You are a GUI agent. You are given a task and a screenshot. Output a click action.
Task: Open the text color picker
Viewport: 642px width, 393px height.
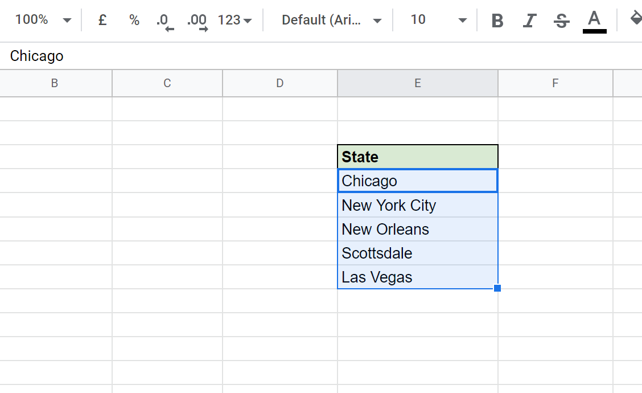point(594,21)
